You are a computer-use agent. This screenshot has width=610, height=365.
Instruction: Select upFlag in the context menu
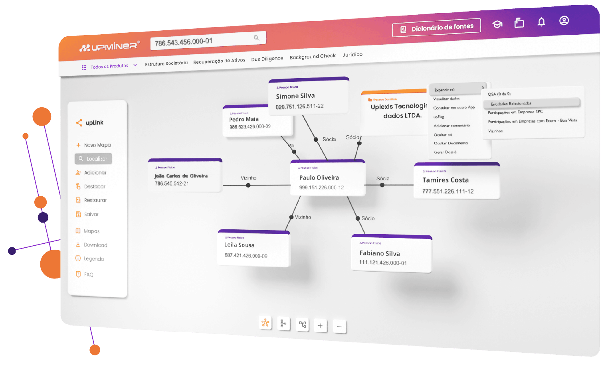[x=439, y=117]
